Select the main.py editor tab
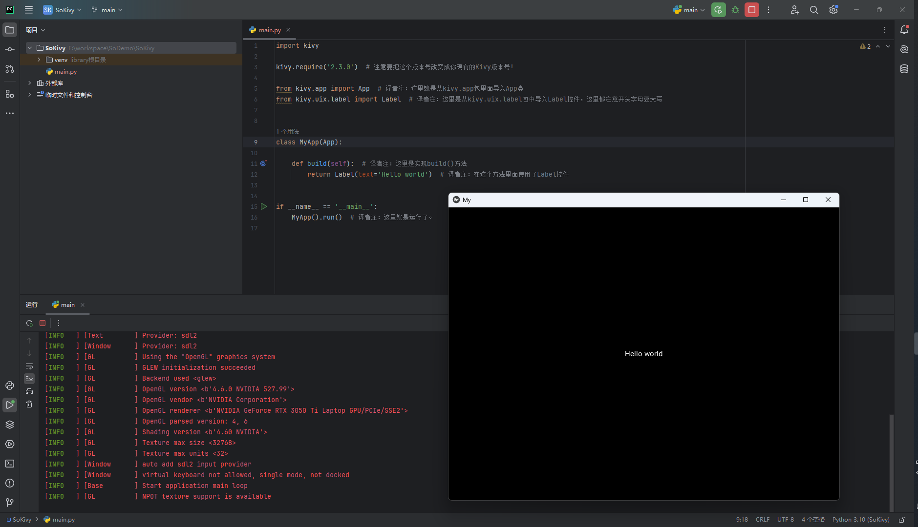 269,30
